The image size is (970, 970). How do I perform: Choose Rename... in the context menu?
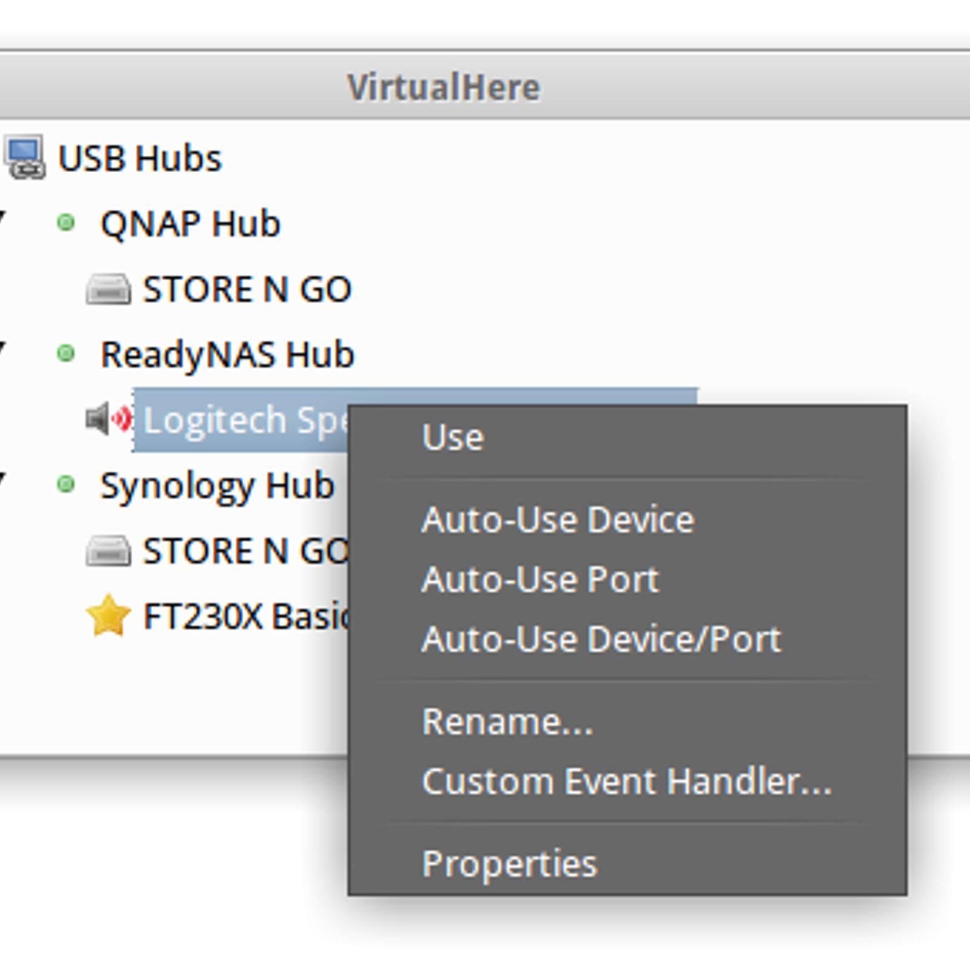click(x=627, y=721)
